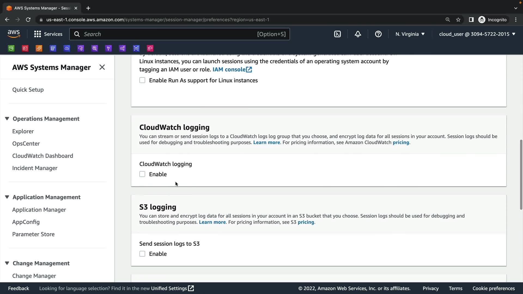The height and width of the screenshot is (294, 523).
Task: Go to Incident Manager in the sidebar
Action: pos(35,168)
